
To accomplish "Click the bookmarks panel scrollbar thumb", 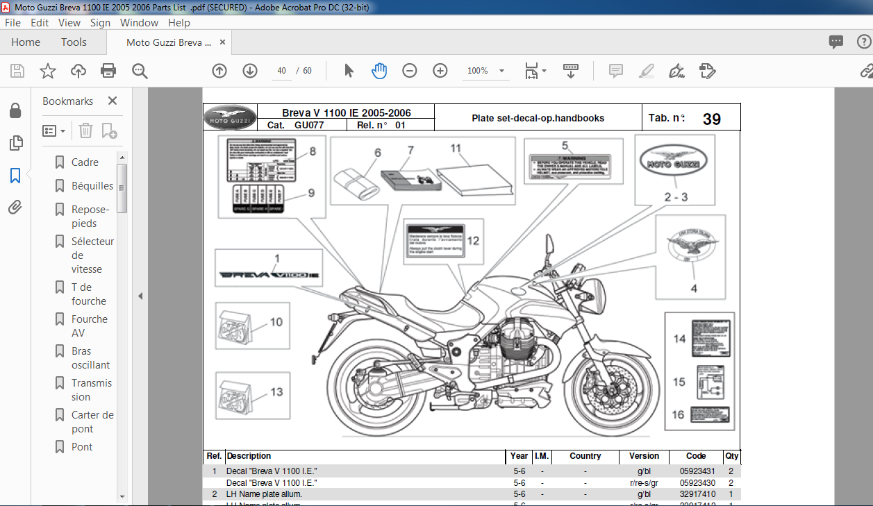I will point(122,187).
